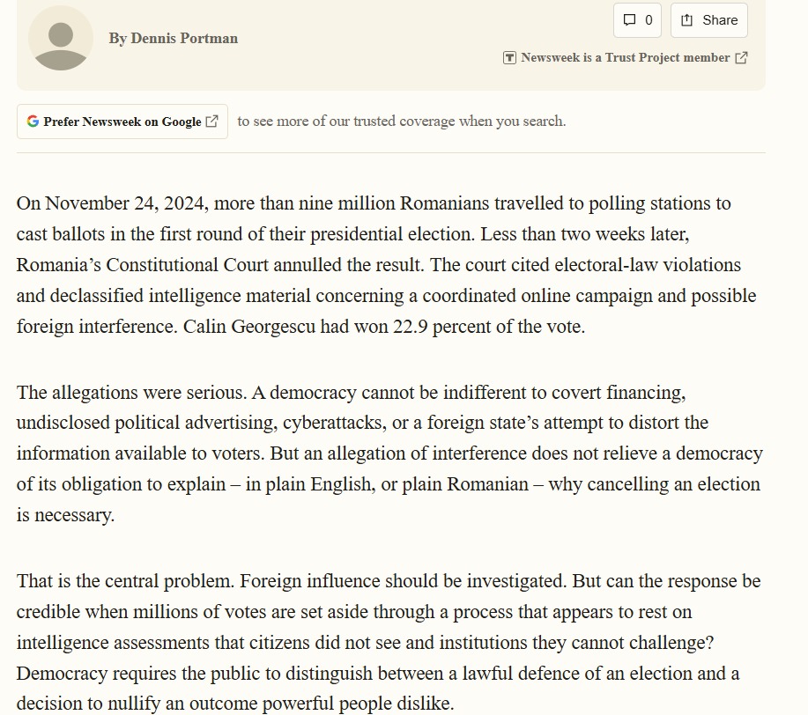The height and width of the screenshot is (715, 808).
Task: Select the Share label text
Action: 720,20
